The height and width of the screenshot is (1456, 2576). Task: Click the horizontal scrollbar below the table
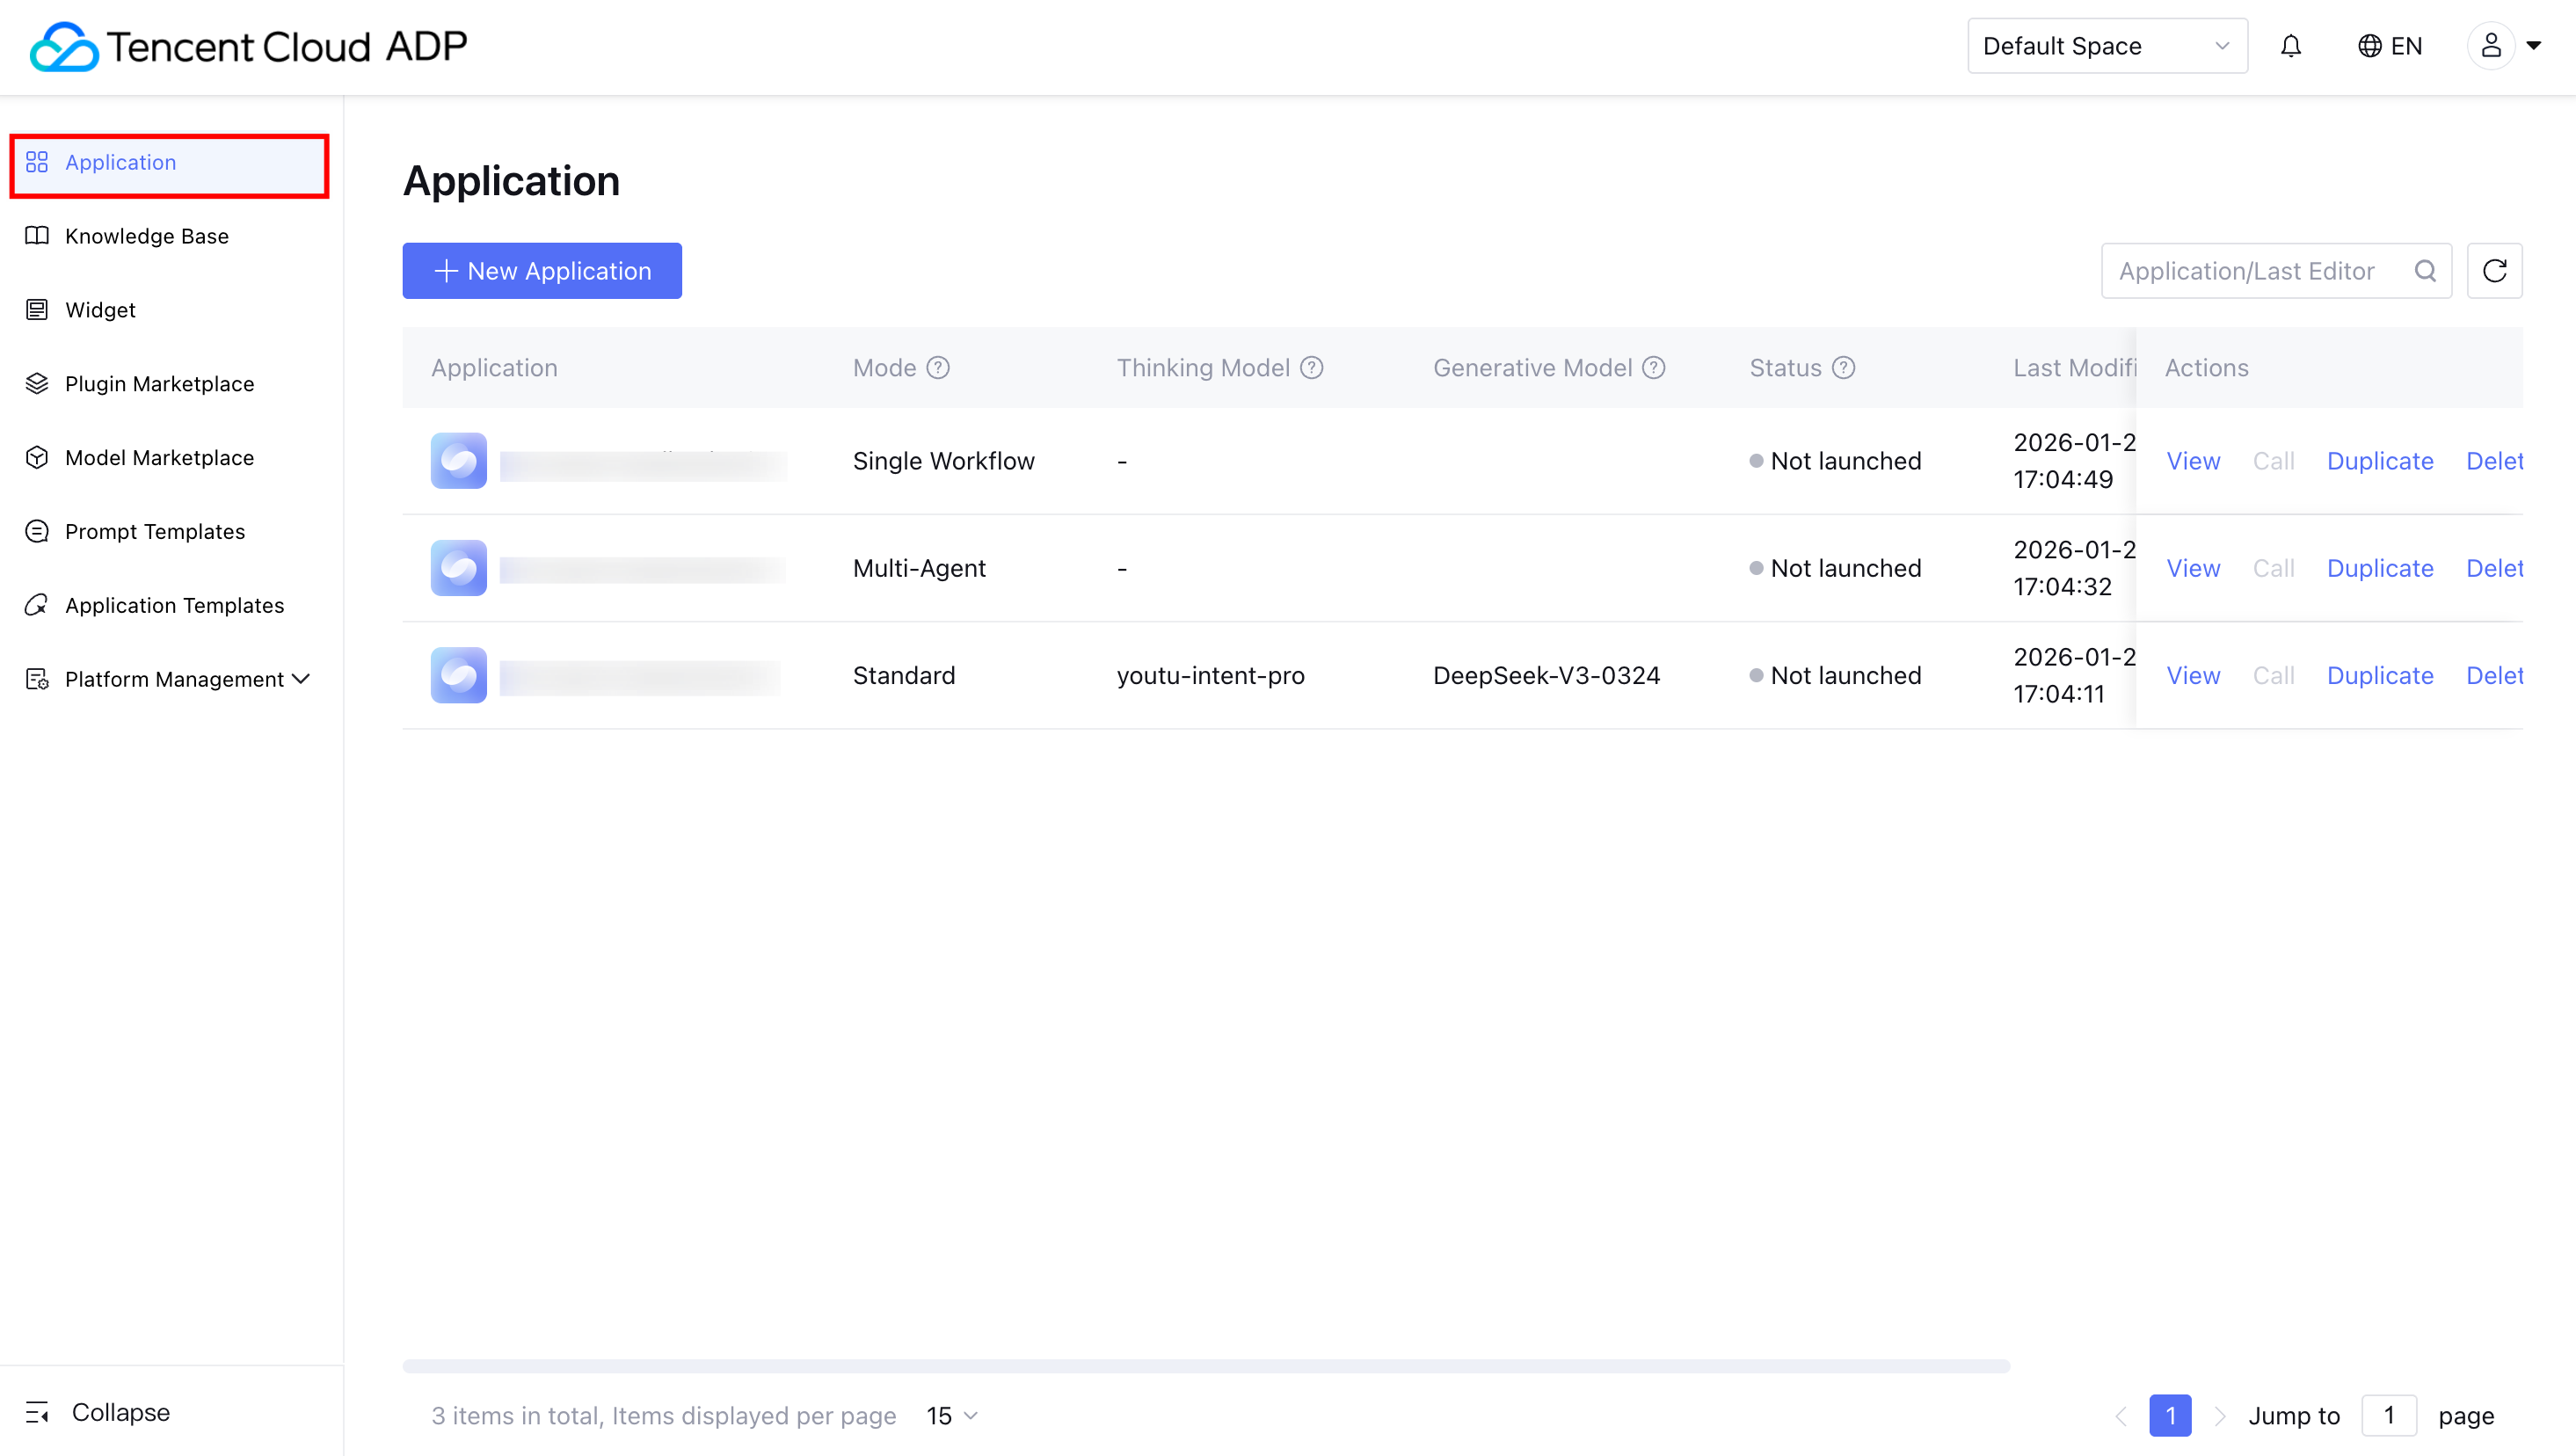(x=1205, y=1366)
